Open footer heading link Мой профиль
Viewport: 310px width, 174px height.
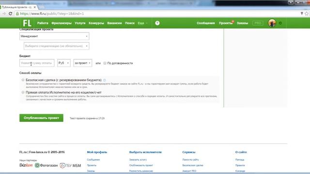coord(97,152)
